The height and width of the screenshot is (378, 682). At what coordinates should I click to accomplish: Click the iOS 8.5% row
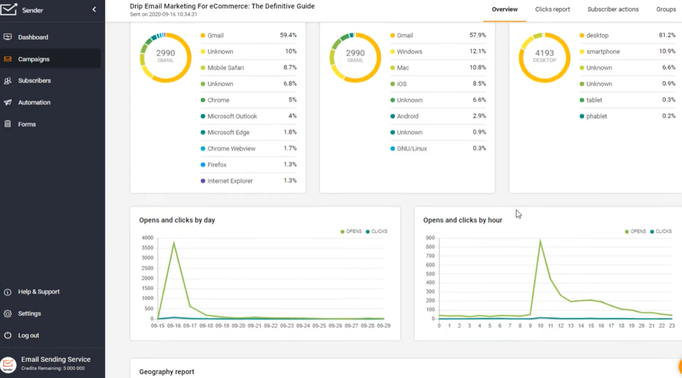438,84
